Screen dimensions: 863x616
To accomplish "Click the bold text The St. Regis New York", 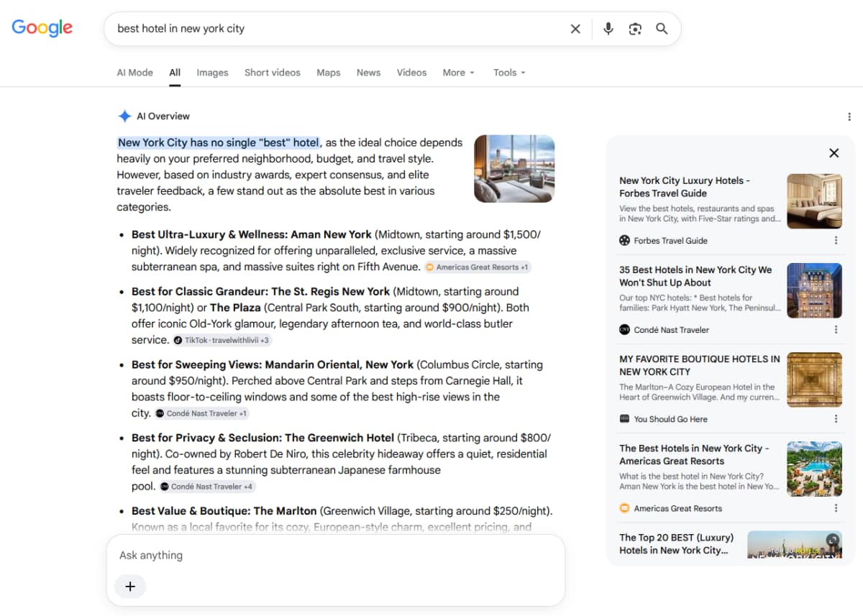I will point(331,291).
